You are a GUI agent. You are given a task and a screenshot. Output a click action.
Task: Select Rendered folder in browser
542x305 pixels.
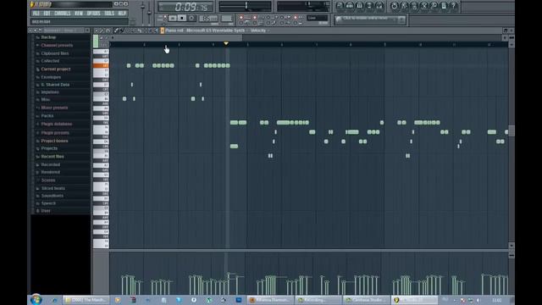click(x=51, y=172)
